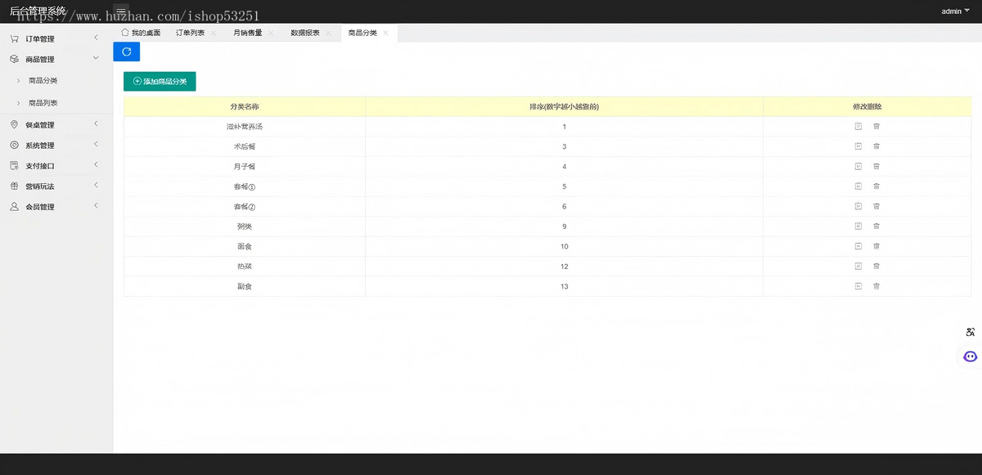Click the blue refresh icon button
The image size is (982, 475).
pos(127,52)
